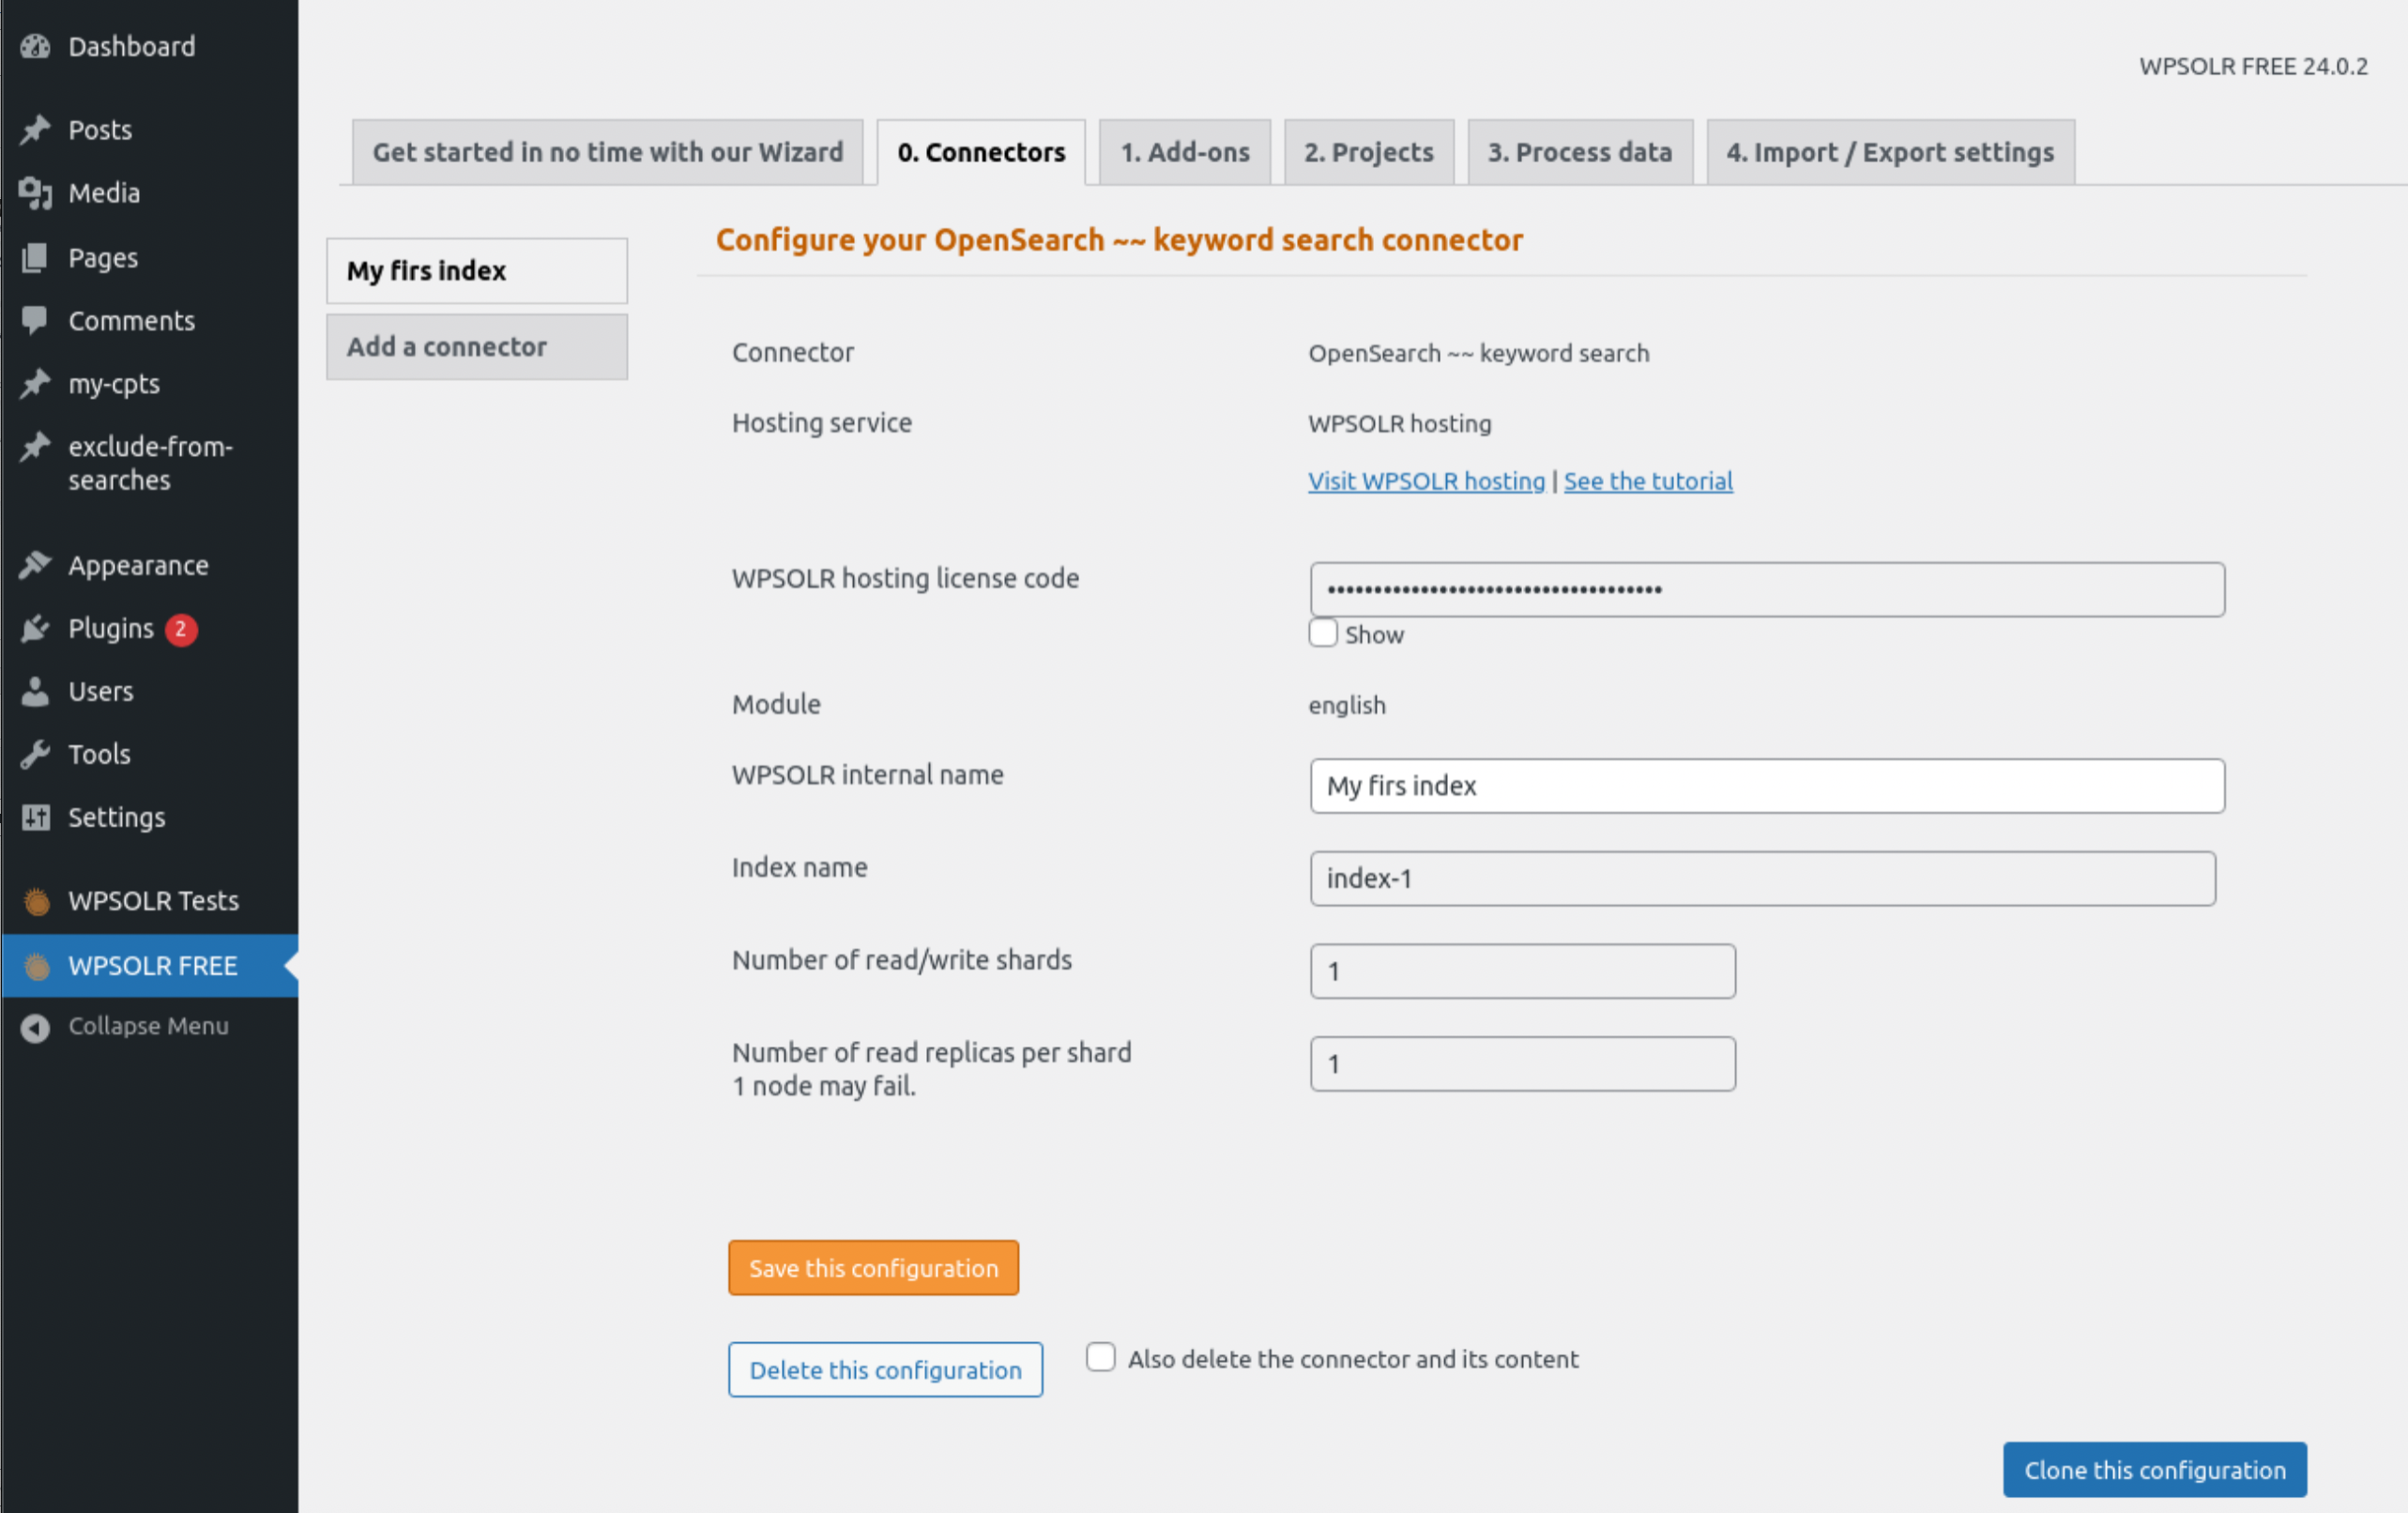Screen dimensions: 2408x1513
Task: Open the Plugins menu item
Action: pyautogui.click(x=150, y=628)
